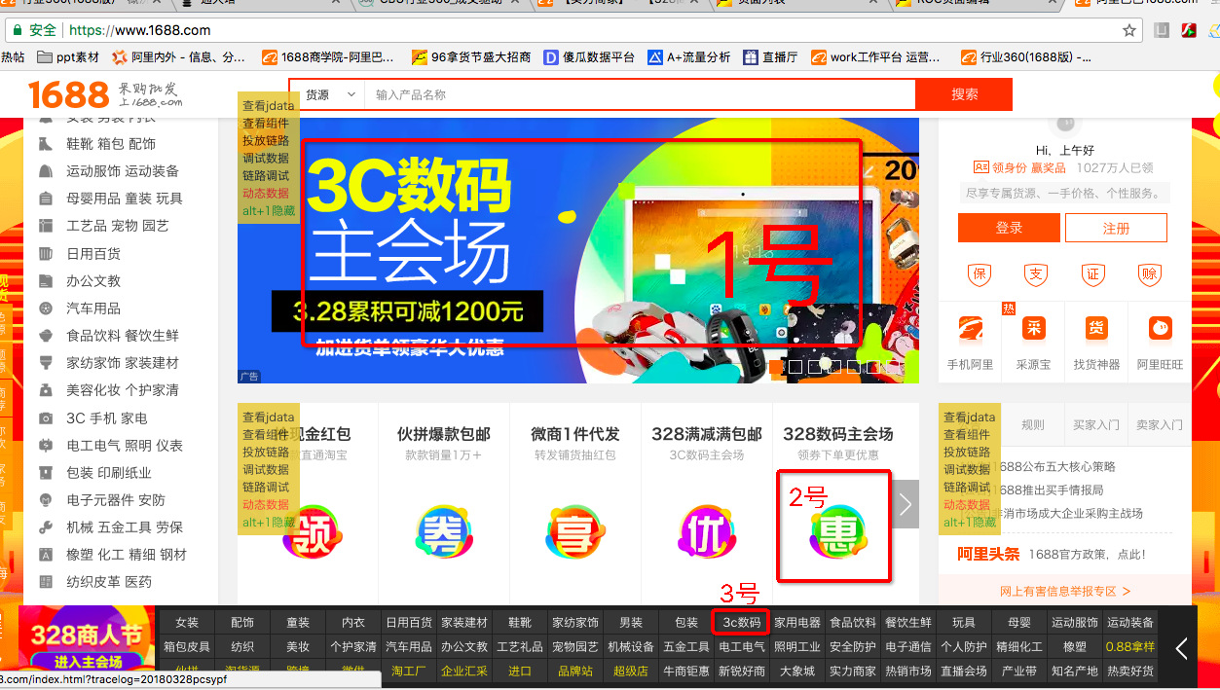Click the 鞋靴 箱包 配饰 category icon

tap(46, 144)
